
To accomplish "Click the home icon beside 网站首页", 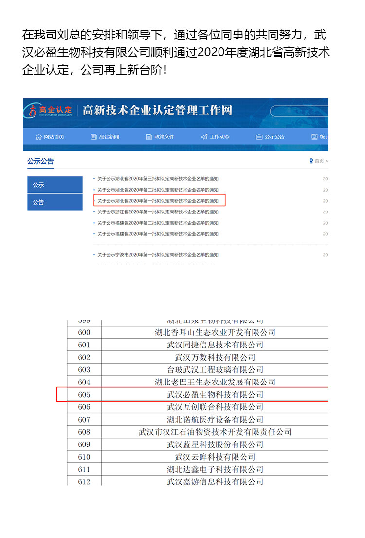I will point(38,137).
